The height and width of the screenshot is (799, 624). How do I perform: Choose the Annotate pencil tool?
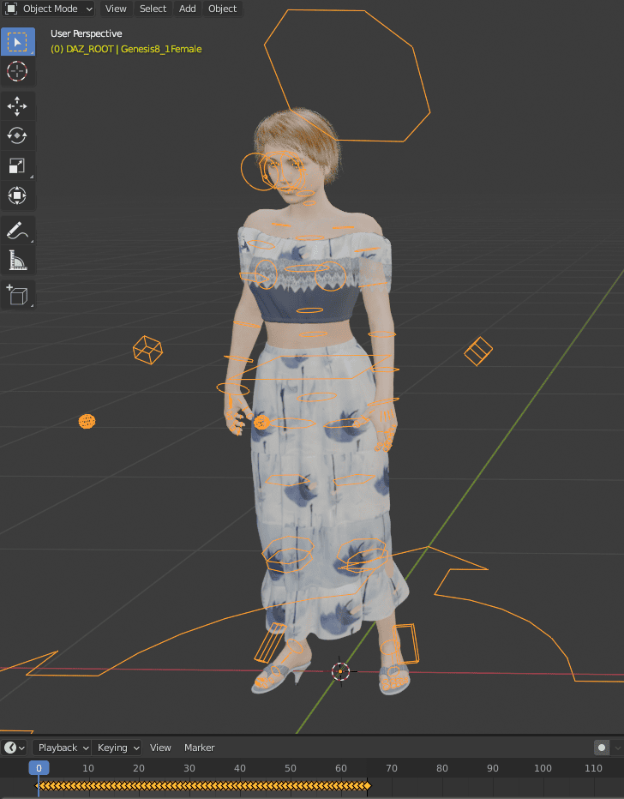[18, 231]
